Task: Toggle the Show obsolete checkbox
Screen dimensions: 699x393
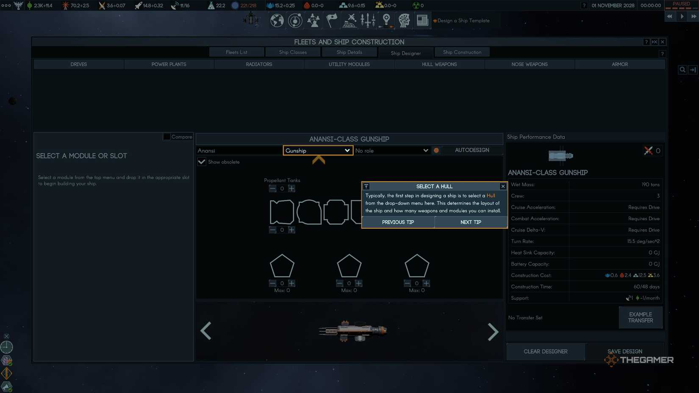Action: click(x=201, y=162)
